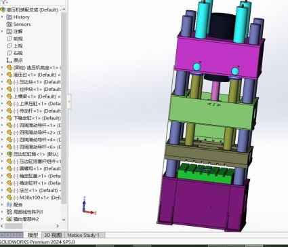Screen dimensions: 288x247
Task: Click the part icon of 圆螺母<1>
Action: click(9, 168)
